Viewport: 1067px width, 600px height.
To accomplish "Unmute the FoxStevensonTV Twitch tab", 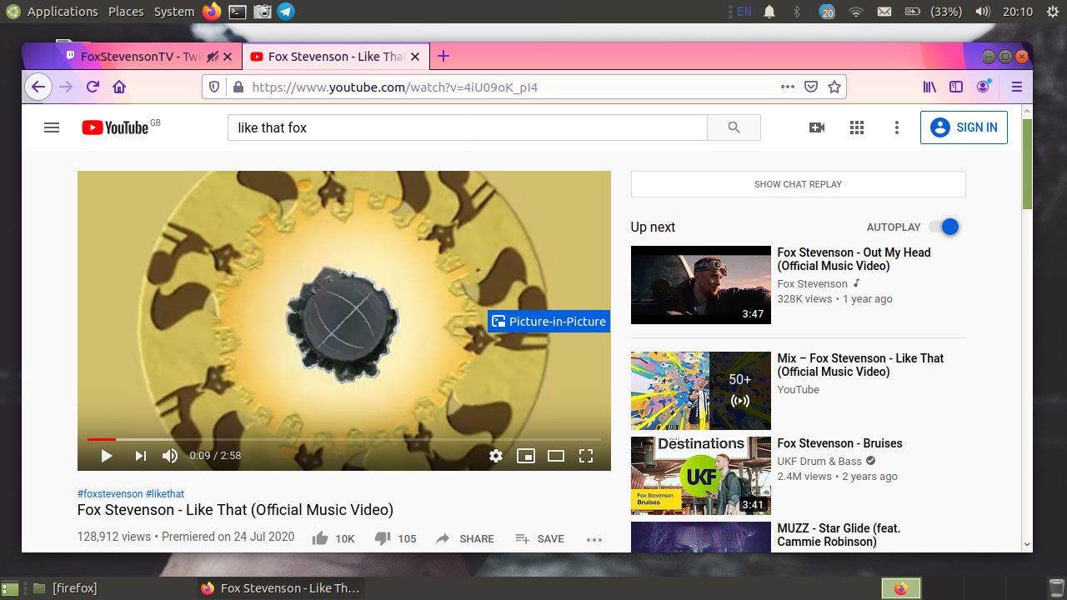I will tap(214, 57).
